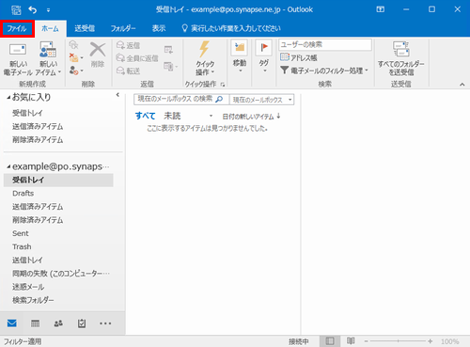
Task: Select normal view button in status bar
Action: (330, 341)
